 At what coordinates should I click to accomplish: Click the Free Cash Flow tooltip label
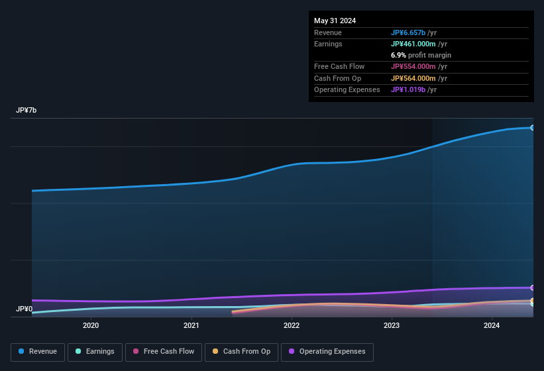[x=339, y=66]
